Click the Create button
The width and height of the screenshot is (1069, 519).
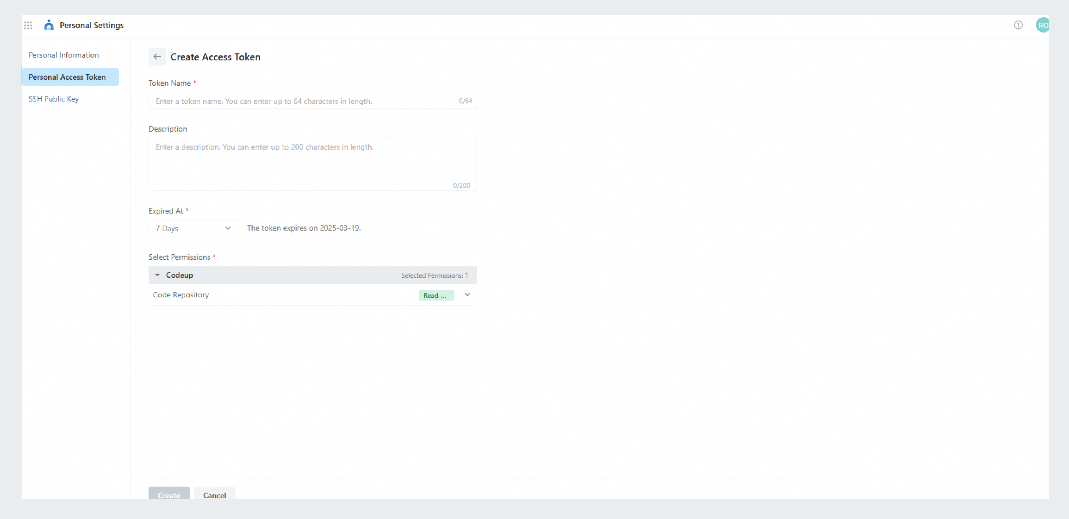[x=169, y=493]
